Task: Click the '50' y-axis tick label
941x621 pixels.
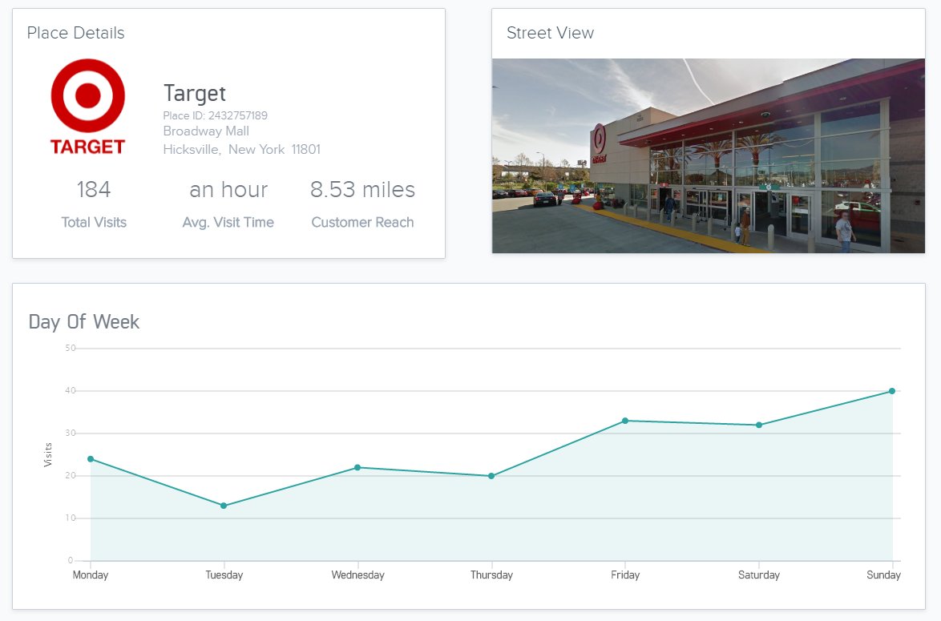Action: pos(71,348)
